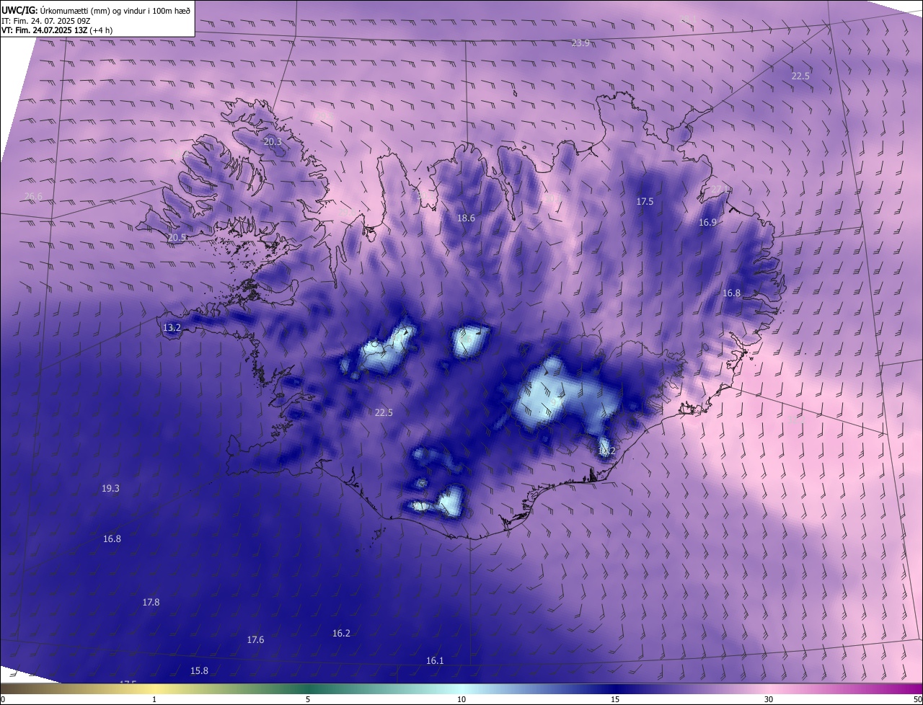Click the 0 tick on the color scale
This screenshot has width=923, height=705.
pyautogui.click(x=3, y=700)
